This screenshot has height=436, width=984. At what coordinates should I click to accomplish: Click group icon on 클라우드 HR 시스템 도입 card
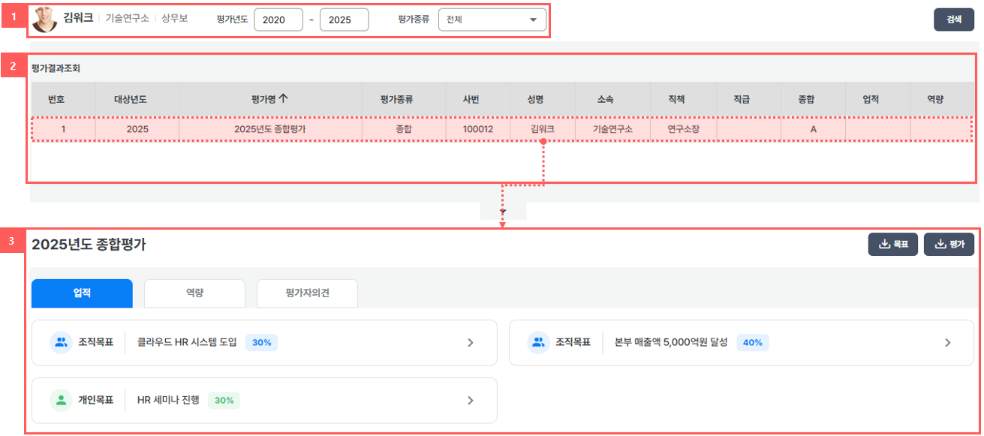60,342
